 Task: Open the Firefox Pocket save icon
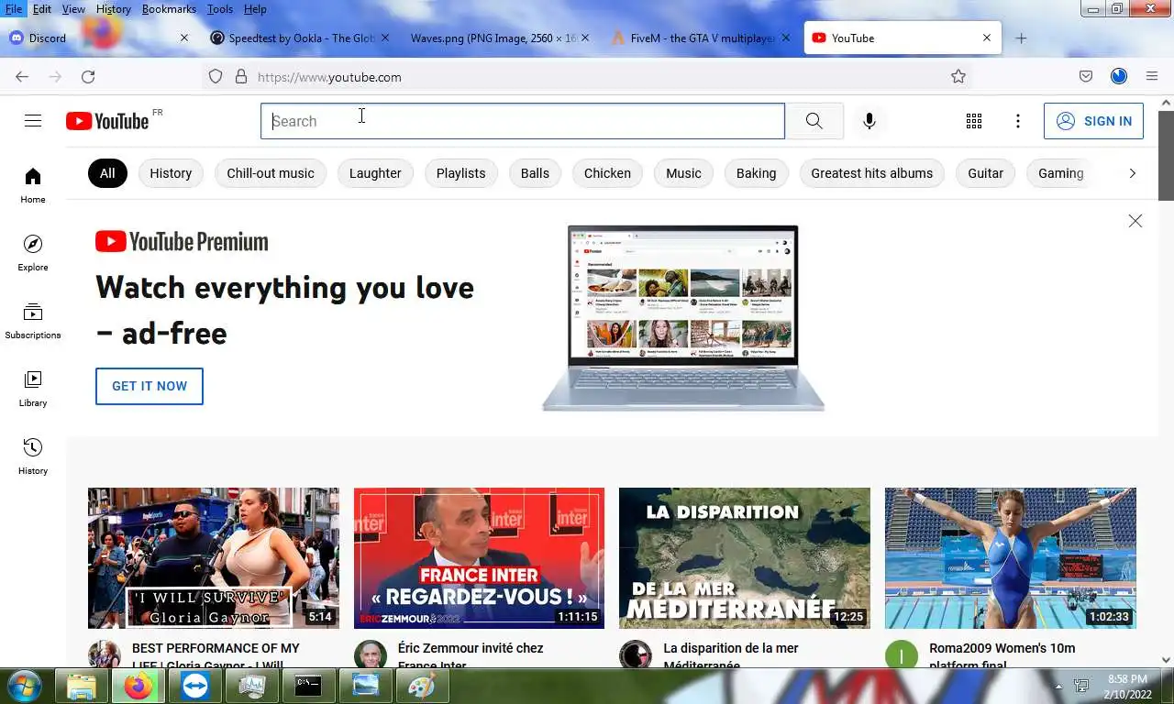[1086, 77]
